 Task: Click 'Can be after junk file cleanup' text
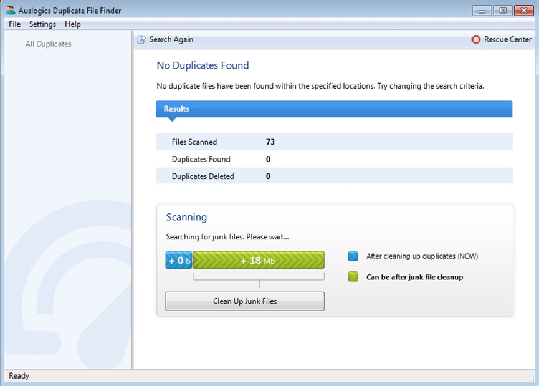point(414,277)
